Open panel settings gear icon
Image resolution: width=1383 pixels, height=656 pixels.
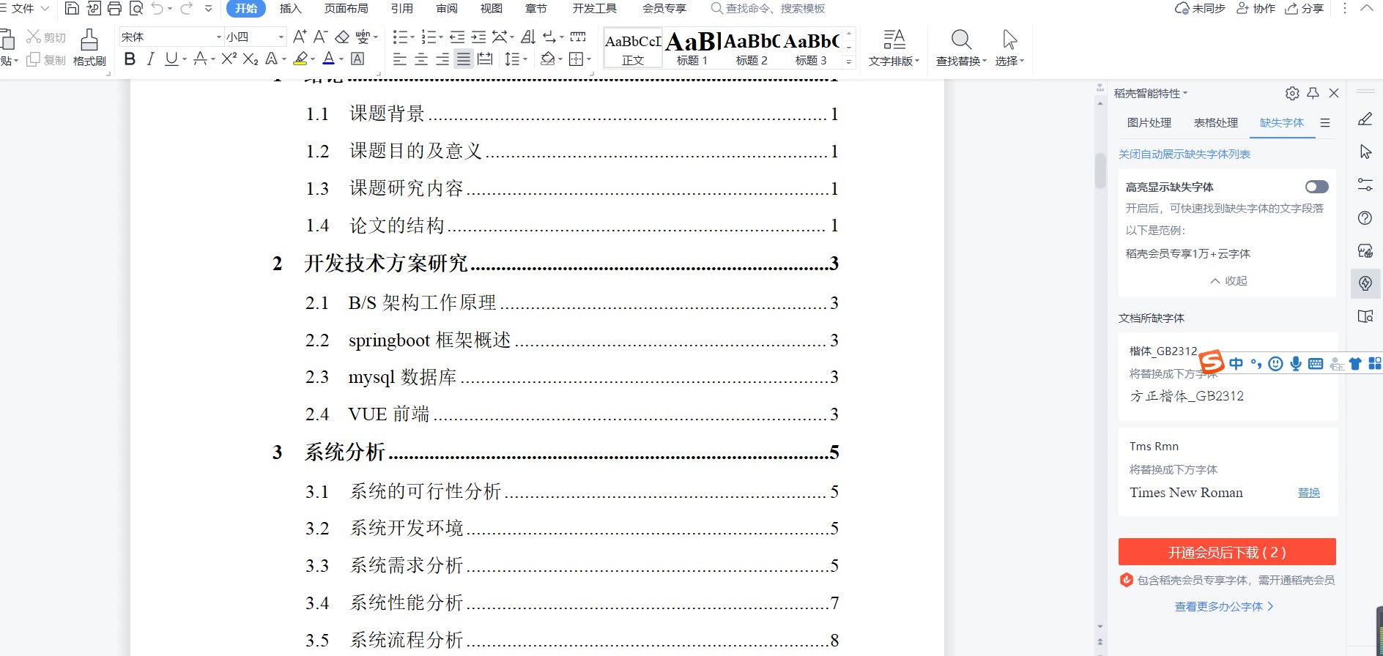(x=1292, y=94)
